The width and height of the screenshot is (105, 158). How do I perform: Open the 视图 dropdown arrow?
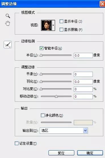[x=53, y=25]
